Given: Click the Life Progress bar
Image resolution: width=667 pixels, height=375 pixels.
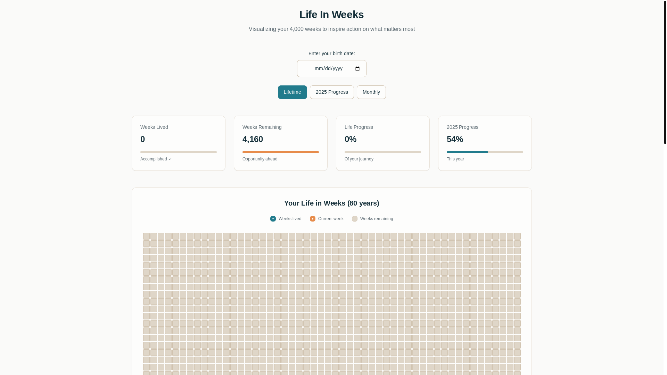Looking at the screenshot, I should tap(383, 152).
